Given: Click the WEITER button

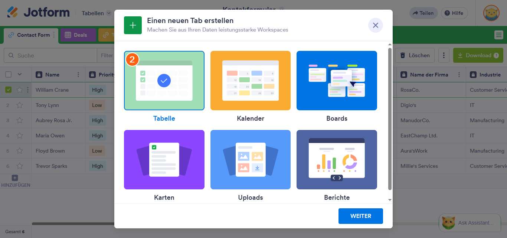Looking at the screenshot, I should click(x=360, y=216).
